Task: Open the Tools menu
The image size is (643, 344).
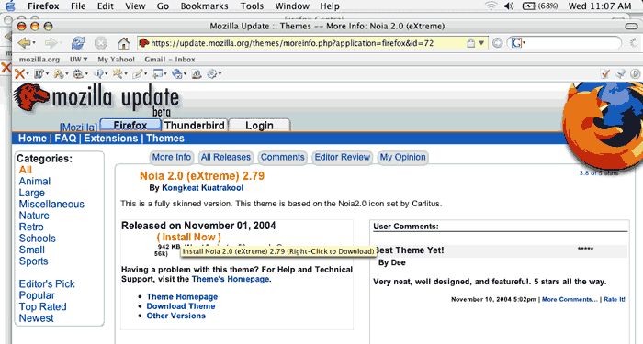Action: [x=252, y=6]
